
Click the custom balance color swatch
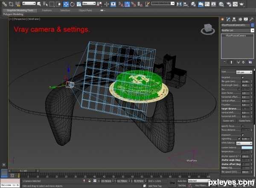click(247, 148)
